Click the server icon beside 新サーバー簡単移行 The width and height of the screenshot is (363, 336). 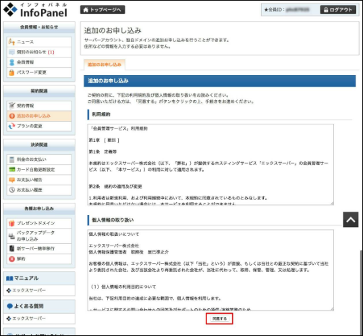coord(11,249)
